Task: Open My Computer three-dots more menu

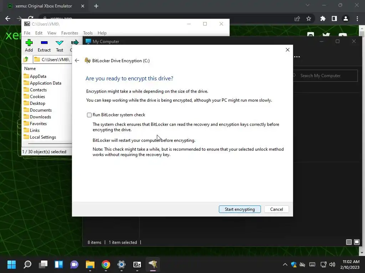Action: pos(297,57)
